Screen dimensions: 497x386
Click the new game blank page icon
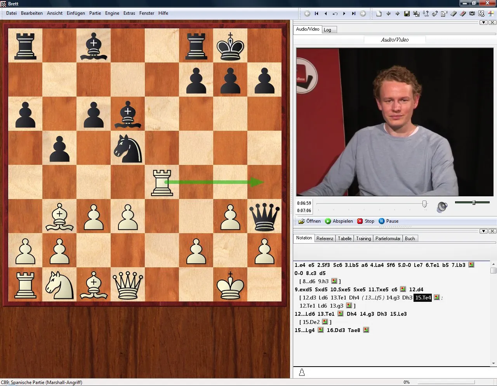(379, 14)
